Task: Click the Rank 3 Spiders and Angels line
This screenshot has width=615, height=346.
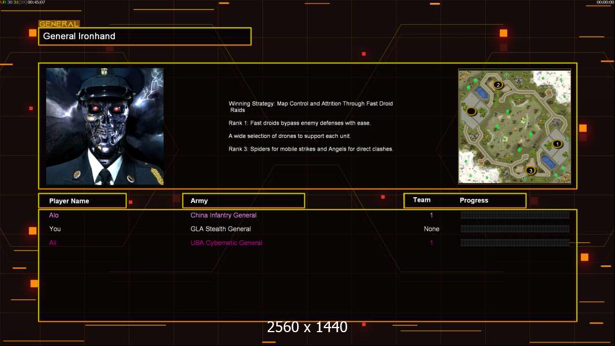Action: (x=310, y=149)
